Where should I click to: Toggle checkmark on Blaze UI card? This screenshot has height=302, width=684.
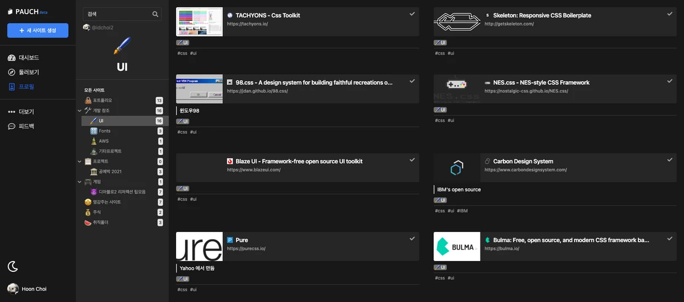[x=412, y=159]
